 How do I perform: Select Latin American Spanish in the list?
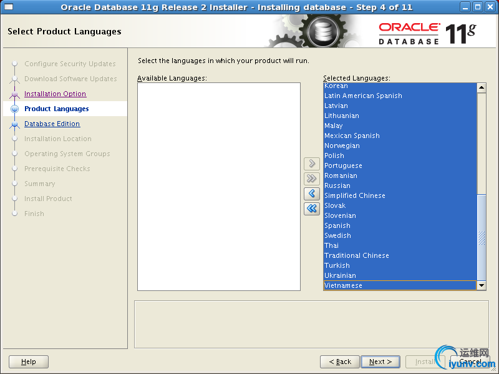(400, 96)
